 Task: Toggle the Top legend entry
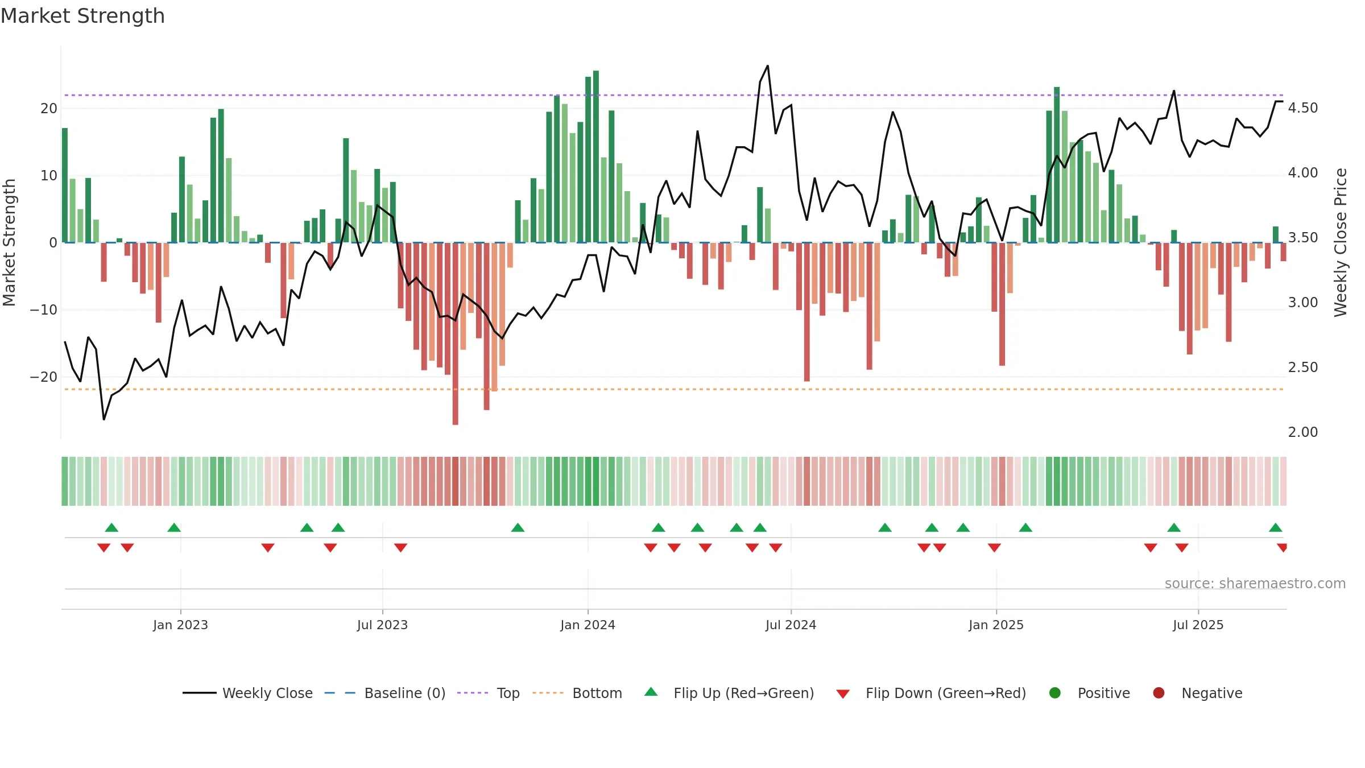pos(489,693)
